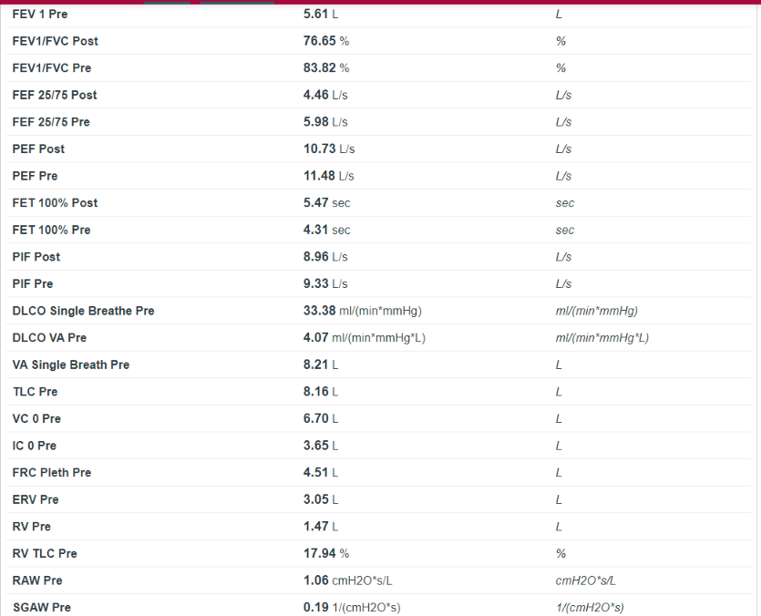The height and width of the screenshot is (616, 761).
Task: Click the FEV1/FVC Post row label
Action: click(56, 41)
